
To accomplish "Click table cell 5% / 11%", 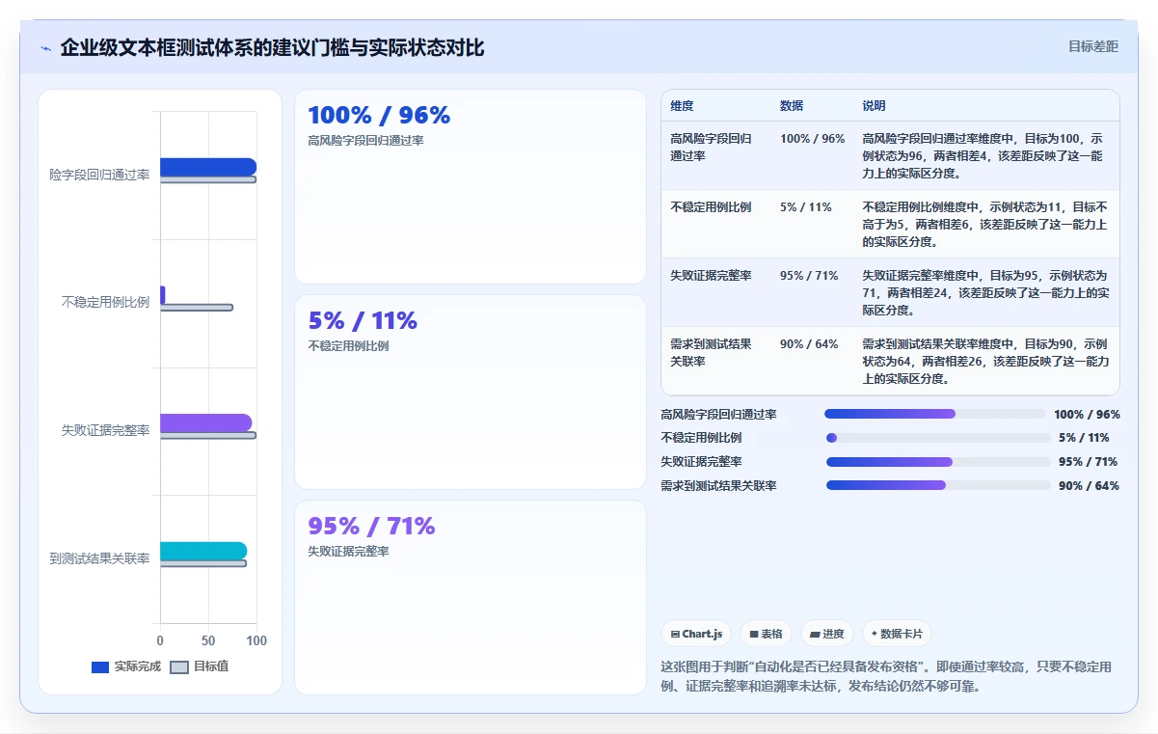I will 806,207.
